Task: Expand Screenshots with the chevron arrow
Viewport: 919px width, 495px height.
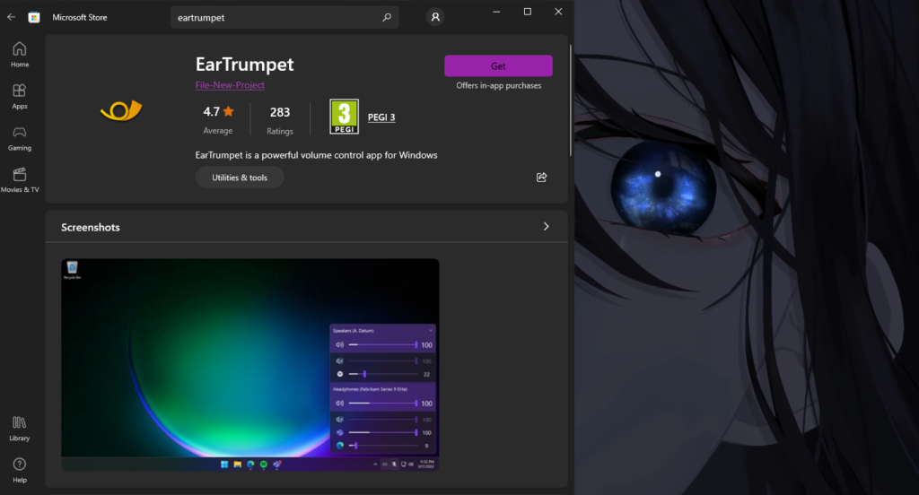Action: point(546,227)
